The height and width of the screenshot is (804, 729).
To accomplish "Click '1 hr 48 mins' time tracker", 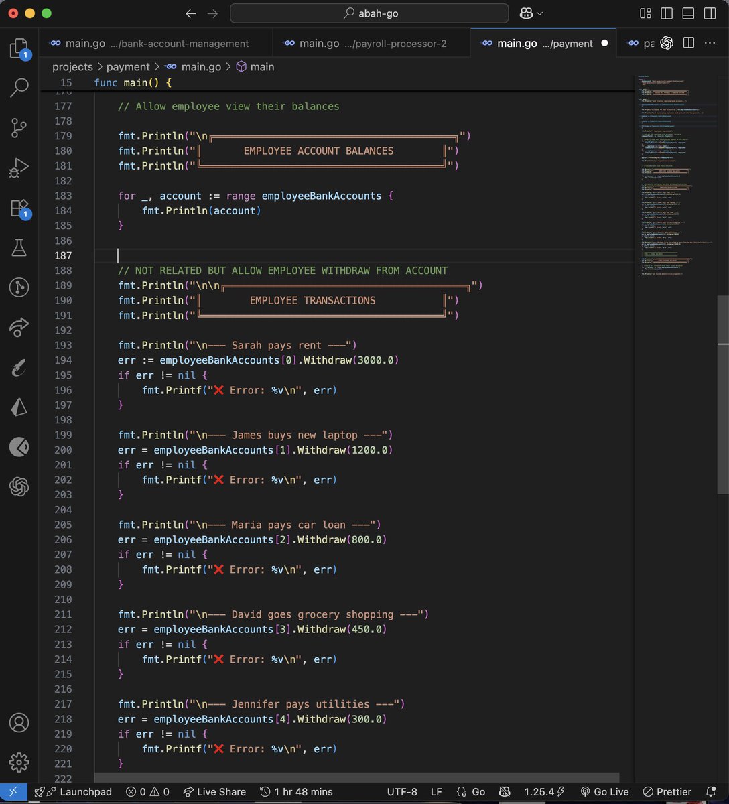I will point(295,792).
